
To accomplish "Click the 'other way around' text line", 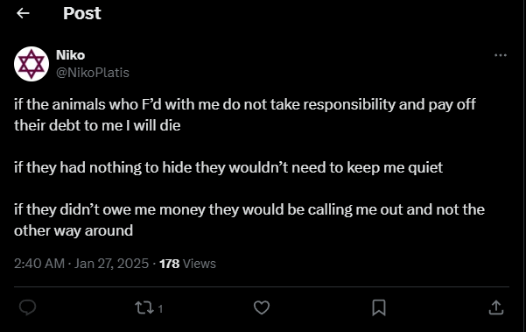I will click(x=74, y=230).
